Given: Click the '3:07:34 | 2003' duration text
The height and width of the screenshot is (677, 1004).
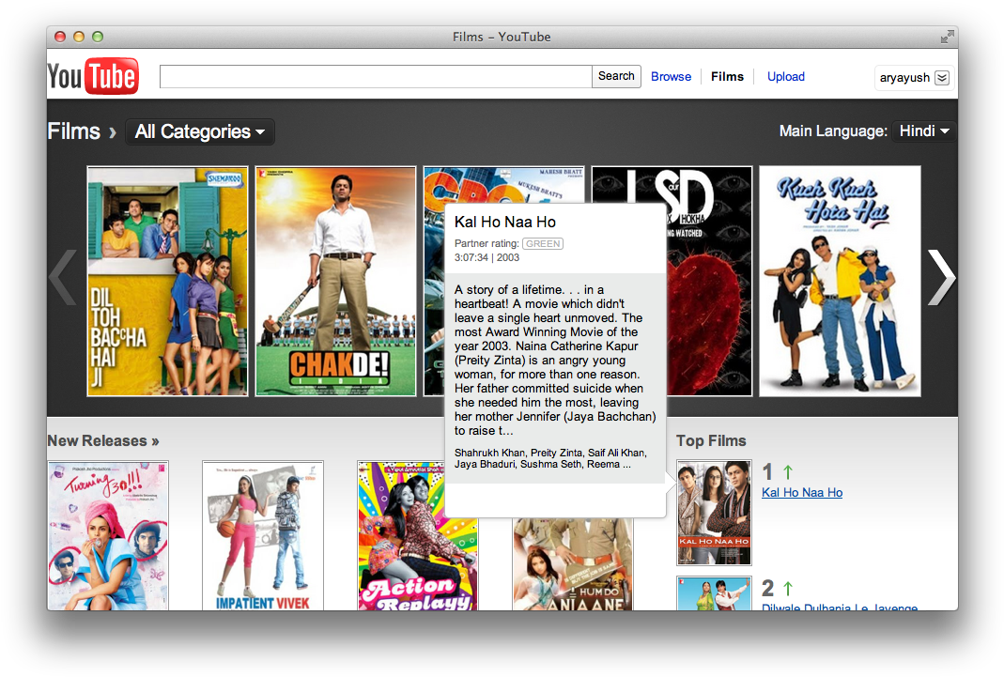Looking at the screenshot, I should (487, 257).
